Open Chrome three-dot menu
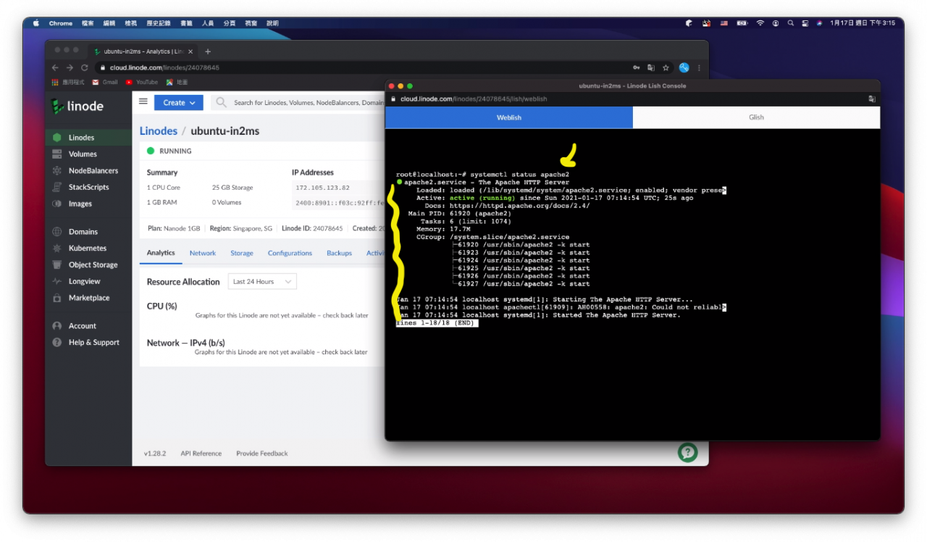Screen dimensions: 927x542 point(699,67)
